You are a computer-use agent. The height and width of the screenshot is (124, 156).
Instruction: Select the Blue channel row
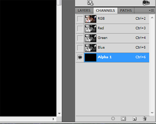pyautogui.click(x=113, y=48)
